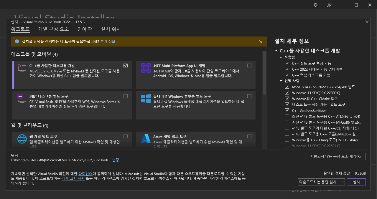The image size is (377, 199).
Task: Click the 웹 개발 빌드 도구 globe icon
Action: pos(22,139)
